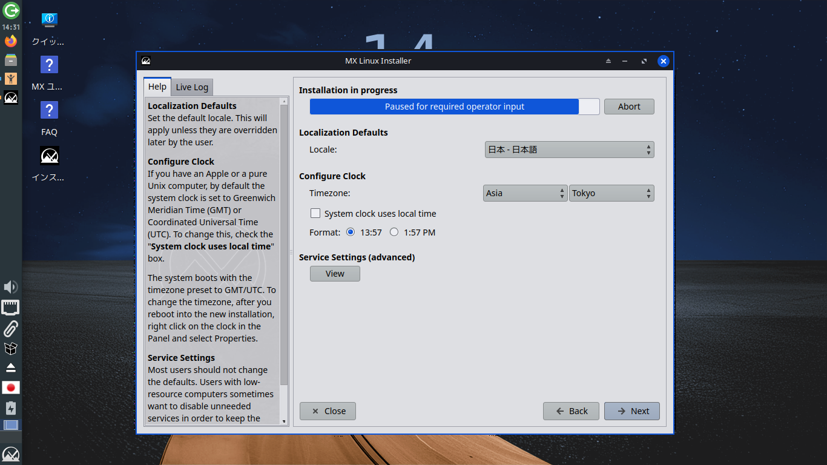
Task: Select the 13:57 24-hour format
Action: (351, 232)
